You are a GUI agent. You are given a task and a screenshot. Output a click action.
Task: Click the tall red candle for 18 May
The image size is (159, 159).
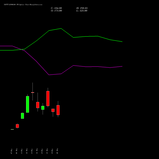(x=48, y=99)
